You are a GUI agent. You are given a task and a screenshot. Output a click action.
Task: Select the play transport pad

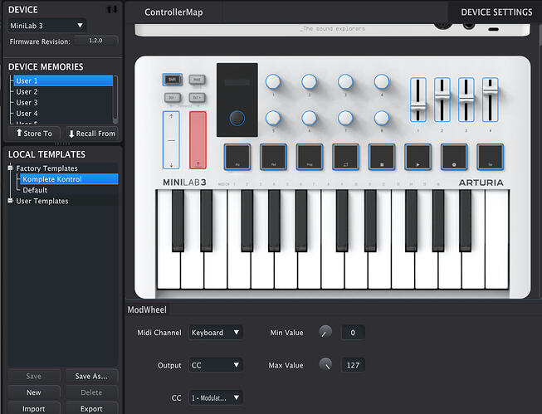(417, 157)
